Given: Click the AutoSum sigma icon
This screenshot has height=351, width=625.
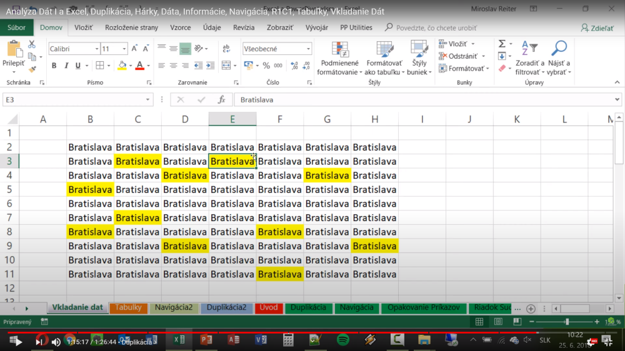Looking at the screenshot, I should (x=502, y=44).
